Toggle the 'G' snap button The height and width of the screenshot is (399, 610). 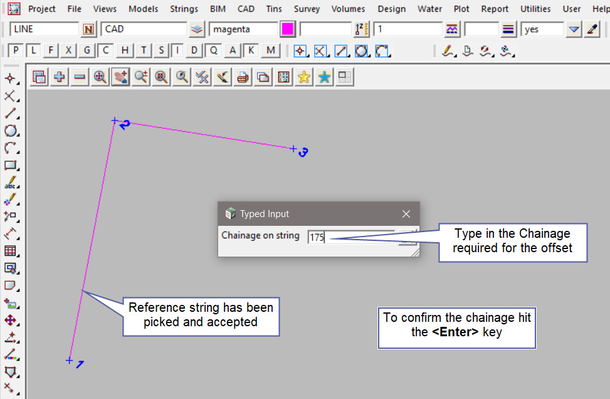87,51
